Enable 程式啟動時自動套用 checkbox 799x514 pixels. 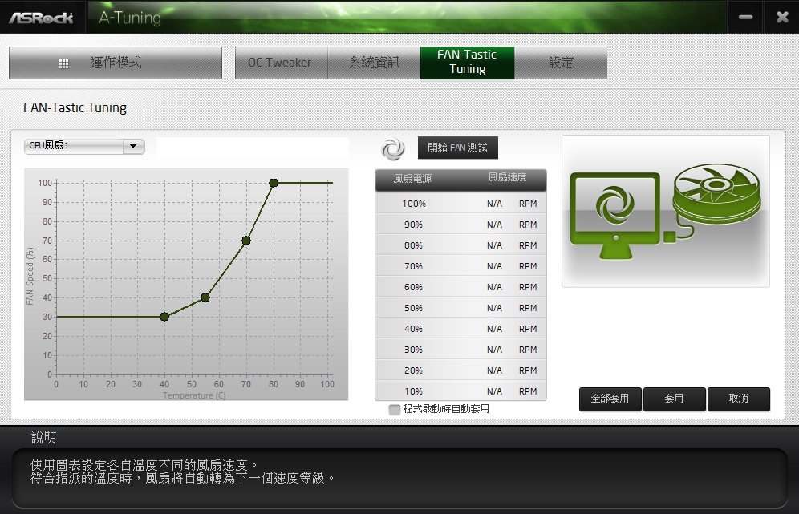[x=395, y=410]
